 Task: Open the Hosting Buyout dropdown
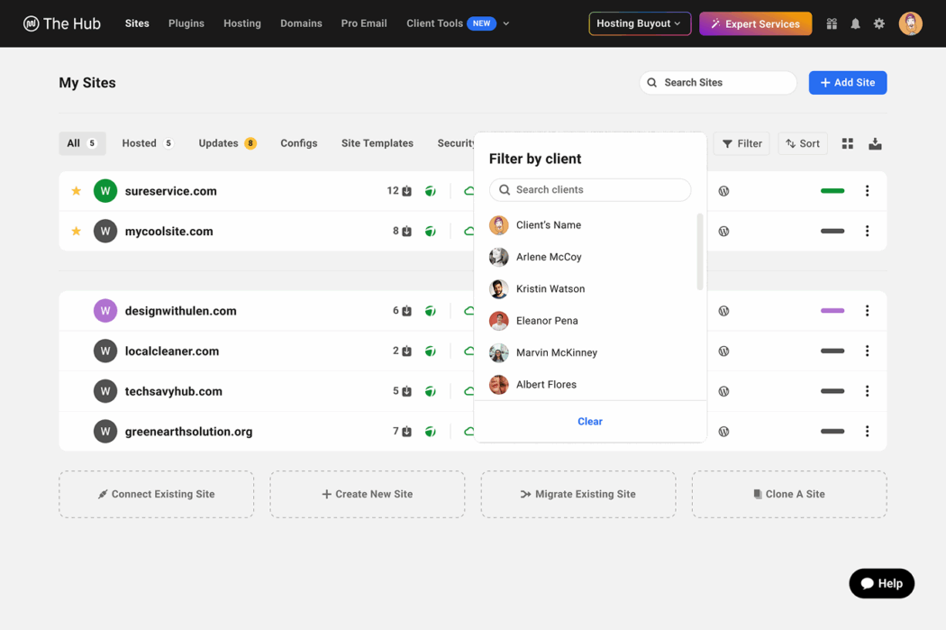pyautogui.click(x=639, y=23)
